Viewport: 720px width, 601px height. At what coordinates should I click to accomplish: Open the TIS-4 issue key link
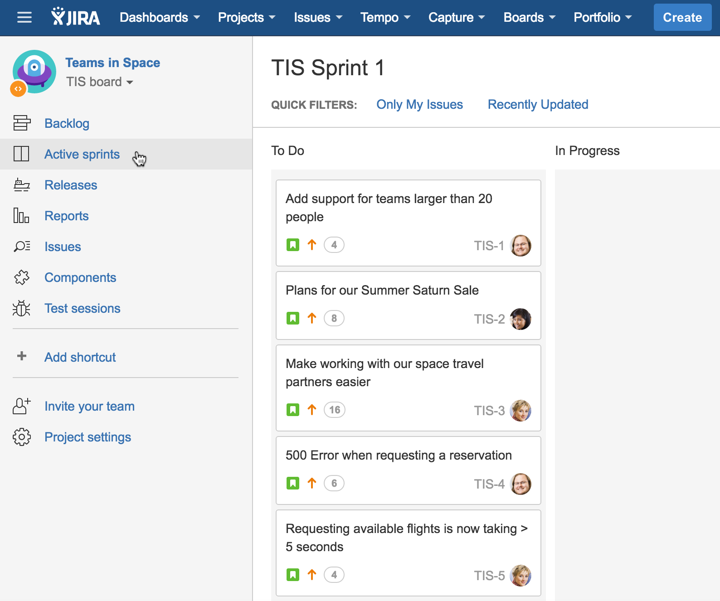coord(489,484)
